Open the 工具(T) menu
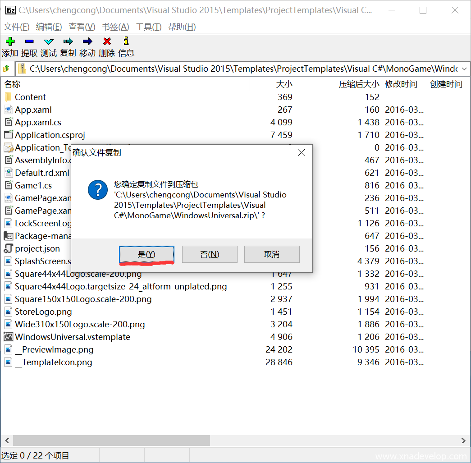 pos(148,27)
